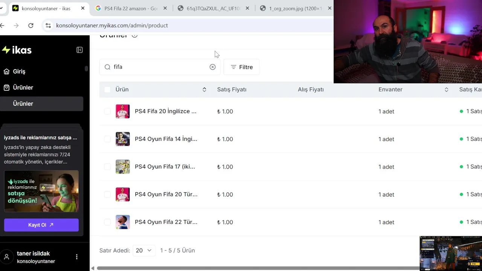Select all products with header checkbox
Image resolution: width=482 pixels, height=271 pixels.
(107, 90)
